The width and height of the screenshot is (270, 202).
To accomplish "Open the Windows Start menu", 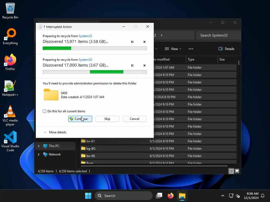I will (x=88, y=196).
